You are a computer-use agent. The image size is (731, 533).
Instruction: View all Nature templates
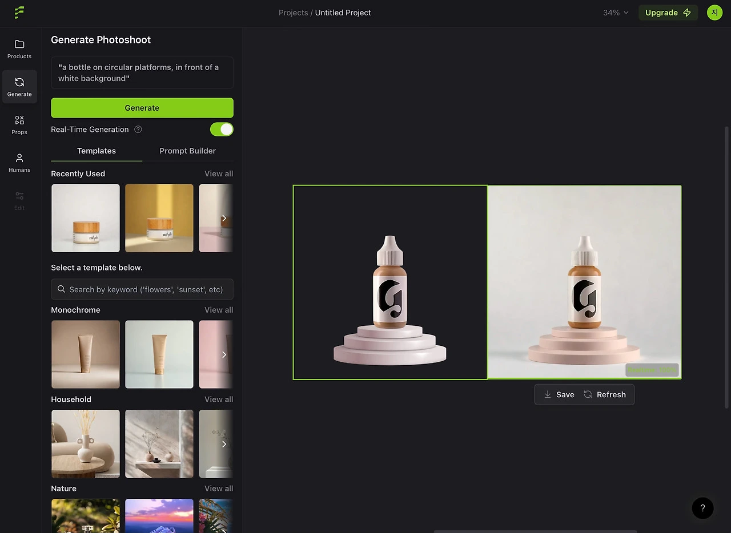[x=219, y=488]
